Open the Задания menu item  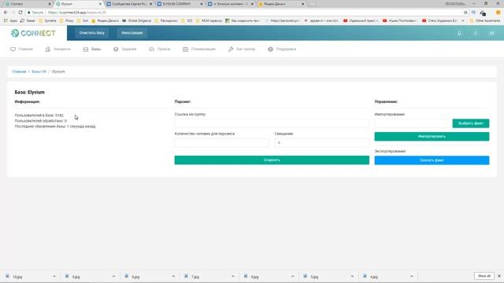pyautogui.click(x=124, y=49)
